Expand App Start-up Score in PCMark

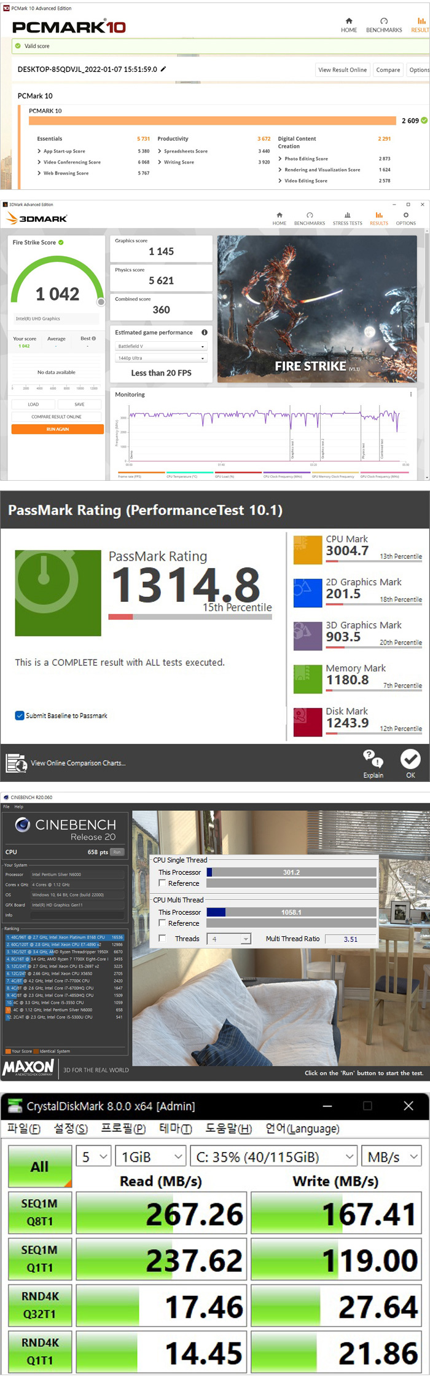pyautogui.click(x=39, y=151)
